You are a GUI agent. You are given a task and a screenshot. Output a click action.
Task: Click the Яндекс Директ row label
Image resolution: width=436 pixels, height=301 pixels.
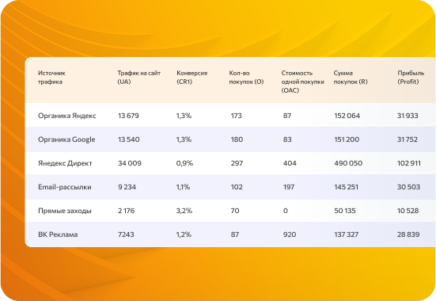(x=65, y=163)
